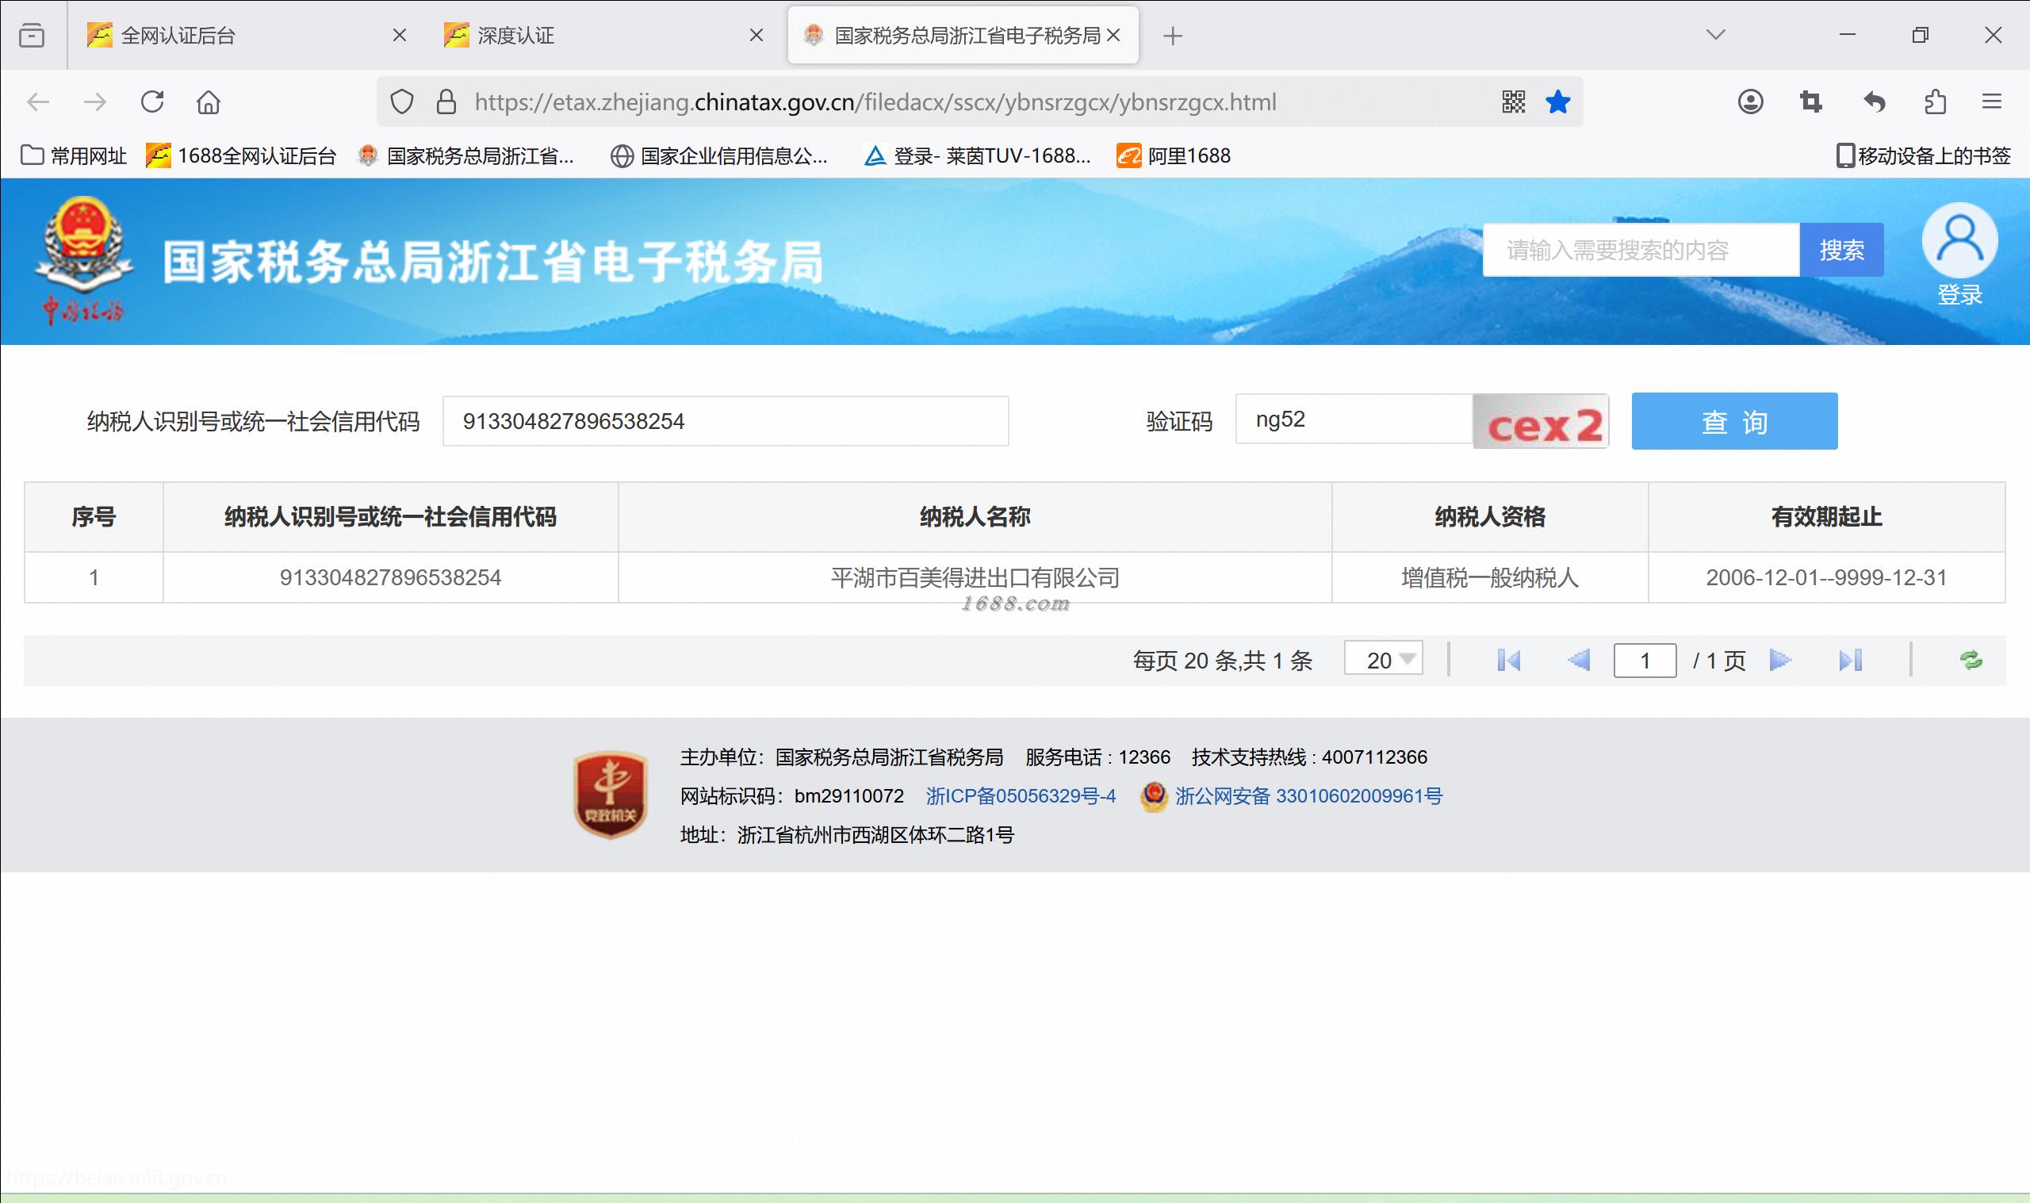Toggle the bookmark star in address bar
The width and height of the screenshot is (2030, 1203).
pyautogui.click(x=1557, y=102)
